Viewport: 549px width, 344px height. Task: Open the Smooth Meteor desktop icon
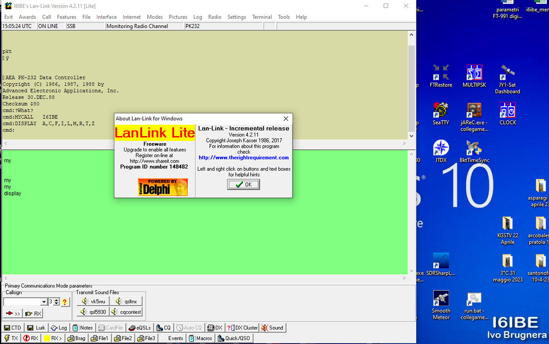441,305
